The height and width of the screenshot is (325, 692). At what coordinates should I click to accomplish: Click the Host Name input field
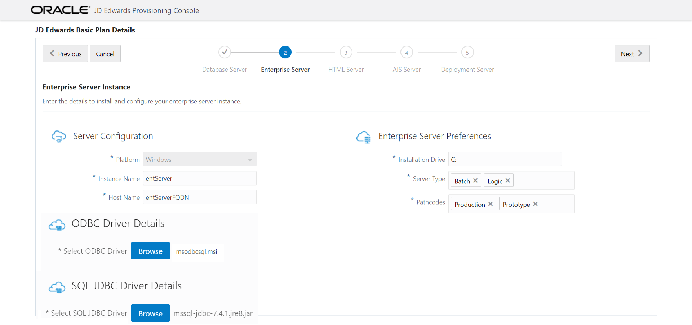pyautogui.click(x=200, y=197)
